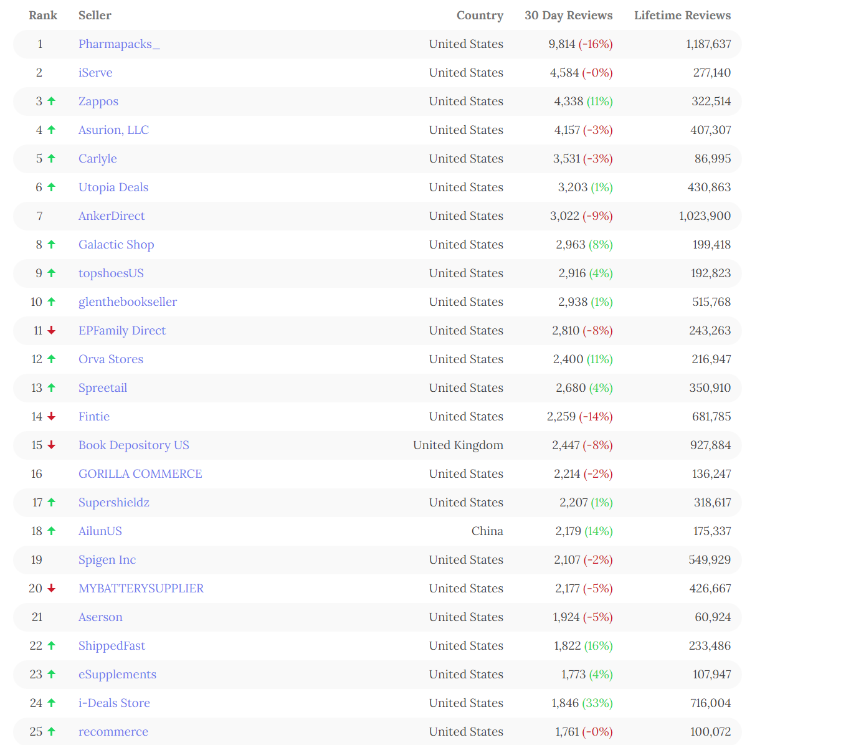Visit the Zappos seller profile
846x745 pixels.
tap(98, 102)
